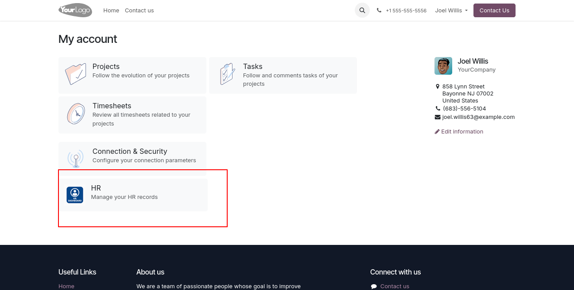
Task: Click the Edit information link
Action: point(462,132)
